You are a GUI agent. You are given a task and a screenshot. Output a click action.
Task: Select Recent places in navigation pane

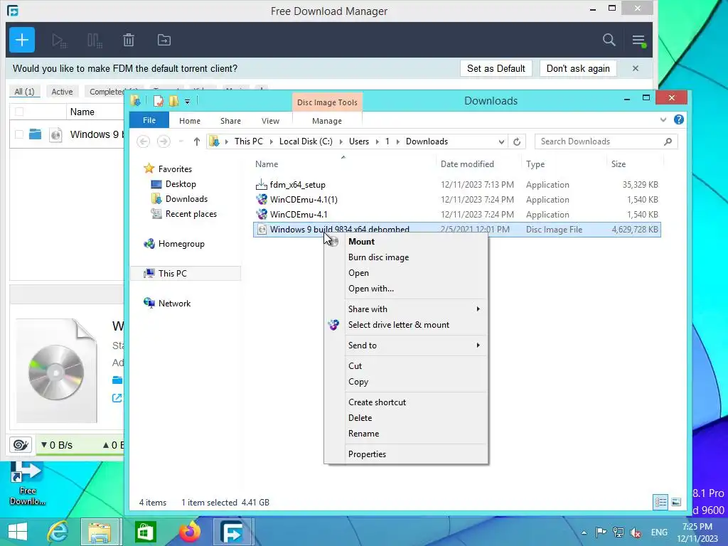191,213
